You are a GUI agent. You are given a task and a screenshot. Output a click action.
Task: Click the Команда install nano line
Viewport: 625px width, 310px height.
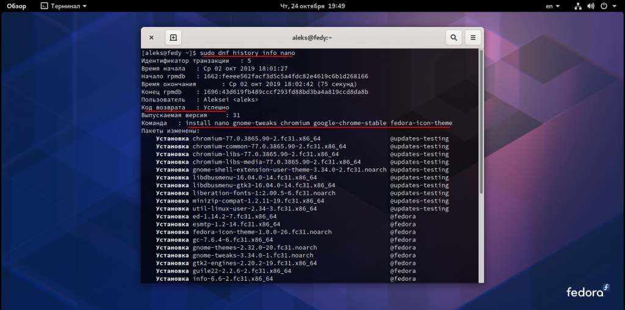297,123
